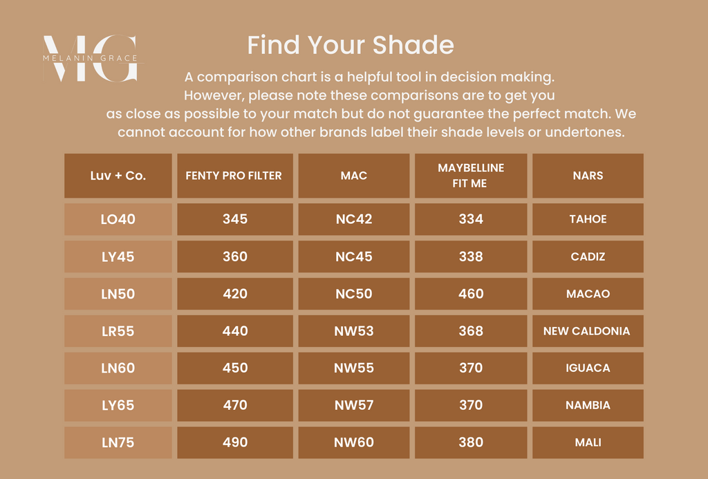Click the MAYBELLINE FIT ME header
This screenshot has width=708, height=479.
(471, 176)
